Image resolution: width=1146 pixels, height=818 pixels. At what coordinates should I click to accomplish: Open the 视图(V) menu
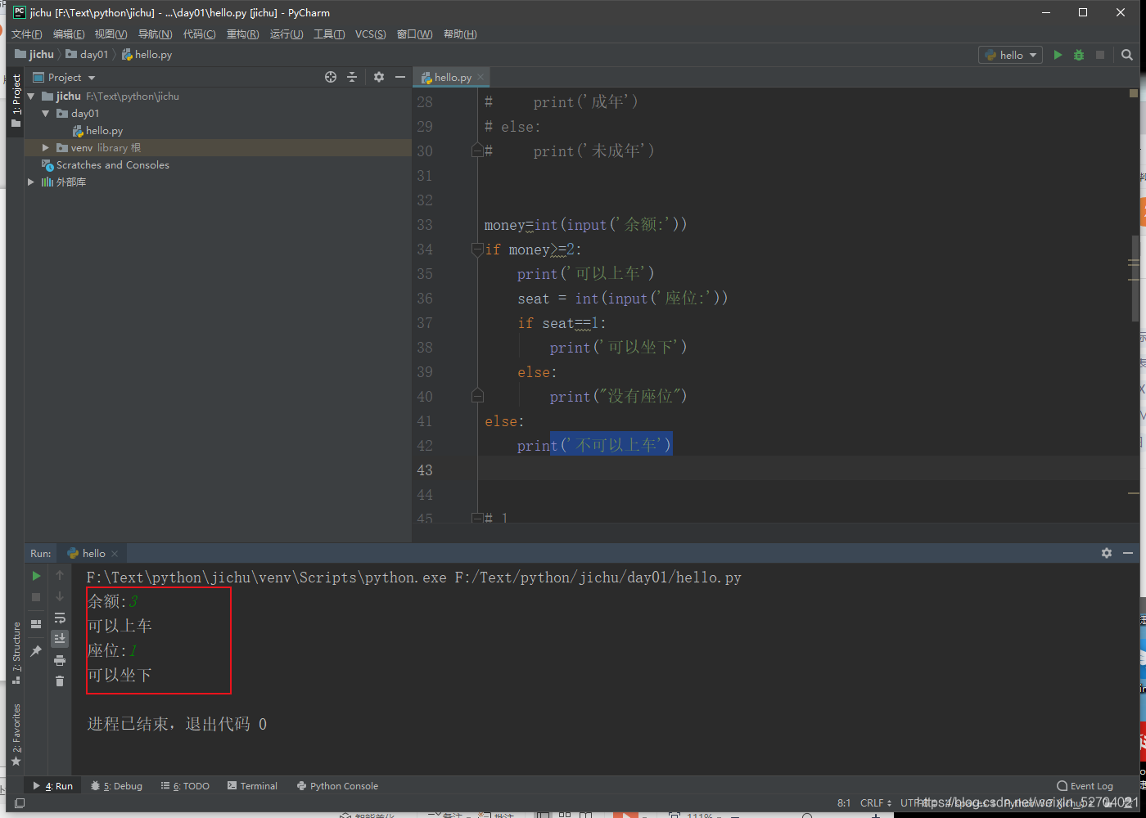pos(111,34)
